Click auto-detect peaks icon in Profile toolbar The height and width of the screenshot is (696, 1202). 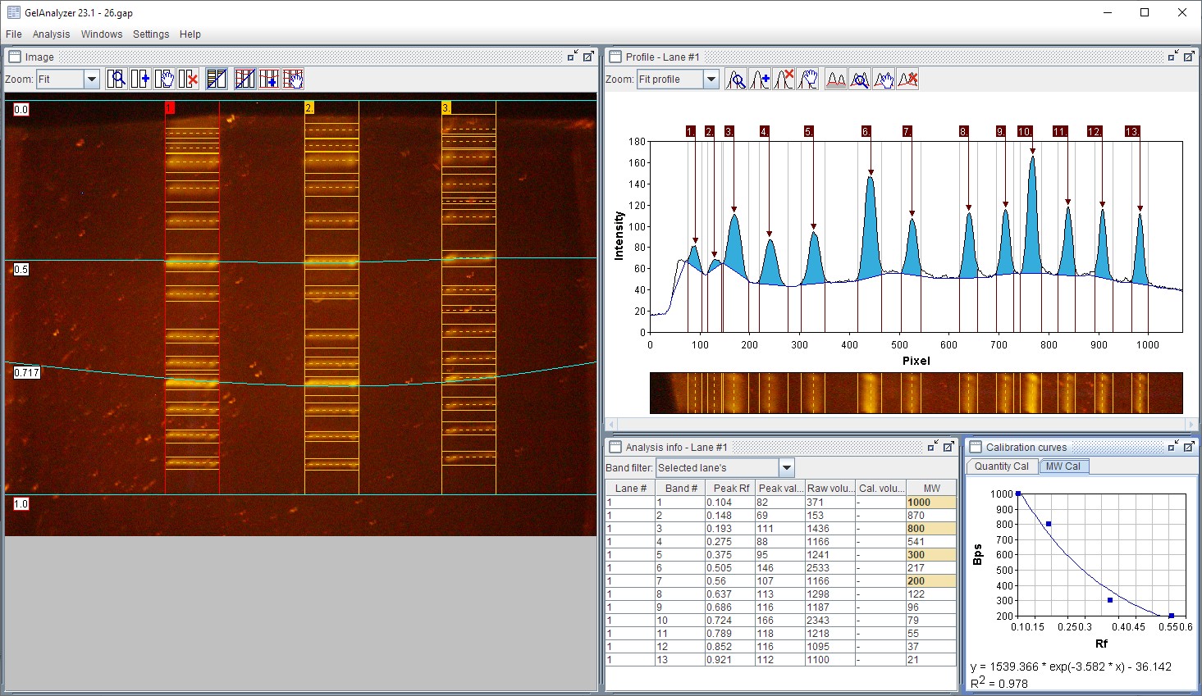tap(736, 80)
